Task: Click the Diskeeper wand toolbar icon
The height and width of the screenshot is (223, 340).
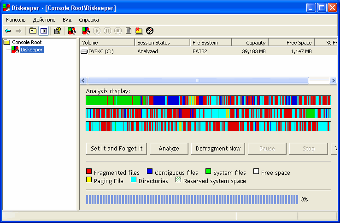Action: 71,31
